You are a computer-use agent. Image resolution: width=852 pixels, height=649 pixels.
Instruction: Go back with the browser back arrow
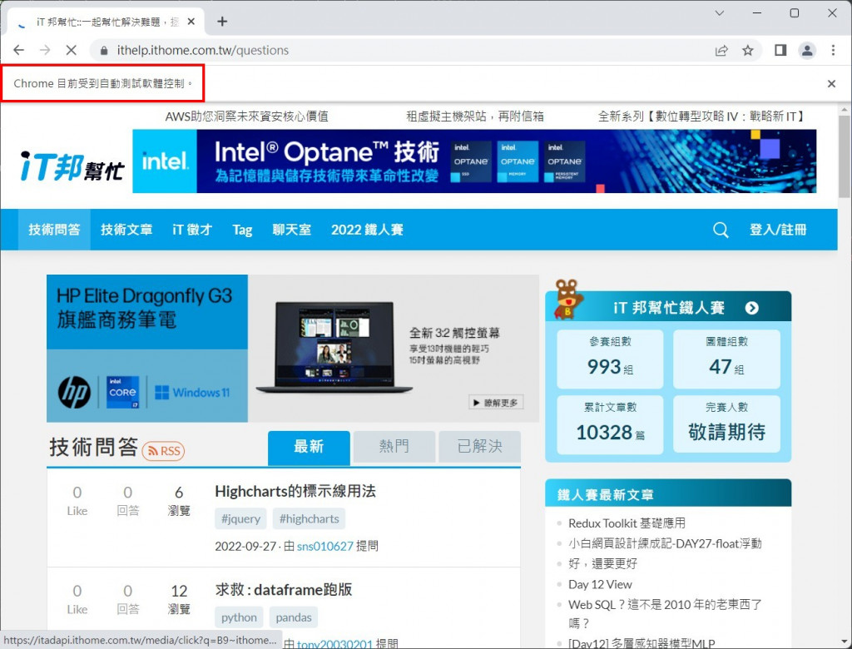(x=19, y=51)
